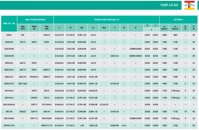The width and height of the screenshot is (199, 130).
Task: Click the W column header
Action: pyautogui.click(x=124, y=28)
